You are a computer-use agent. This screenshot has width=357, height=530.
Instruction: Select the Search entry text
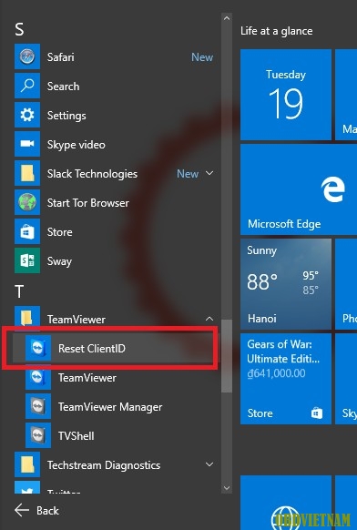tap(63, 87)
